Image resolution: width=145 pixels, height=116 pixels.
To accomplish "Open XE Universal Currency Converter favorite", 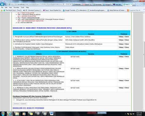I will pos(32,10).
